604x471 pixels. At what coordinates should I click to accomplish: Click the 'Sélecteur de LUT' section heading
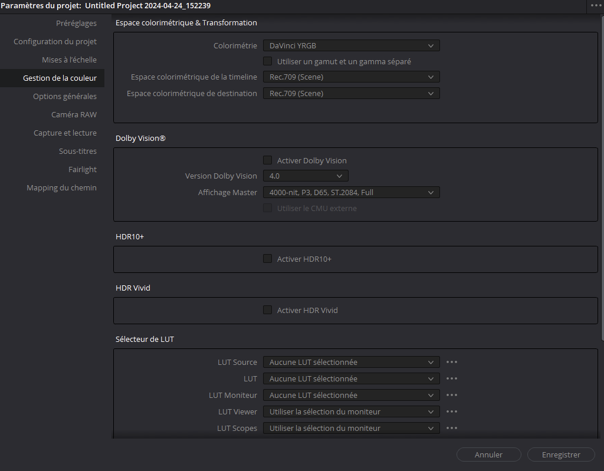click(x=145, y=340)
